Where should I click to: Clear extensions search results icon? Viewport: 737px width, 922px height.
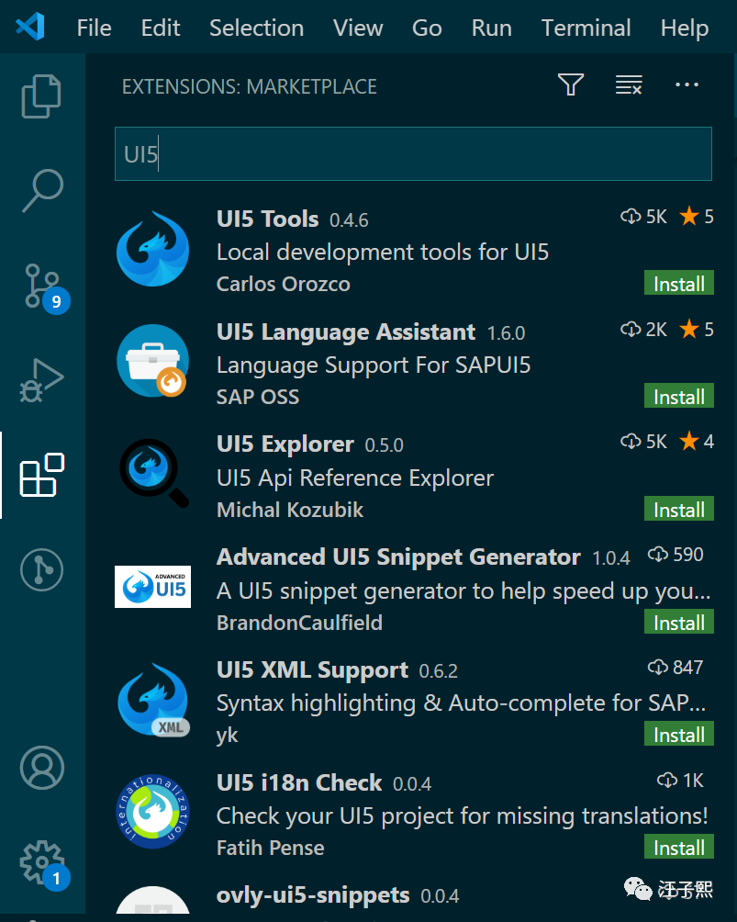(629, 85)
